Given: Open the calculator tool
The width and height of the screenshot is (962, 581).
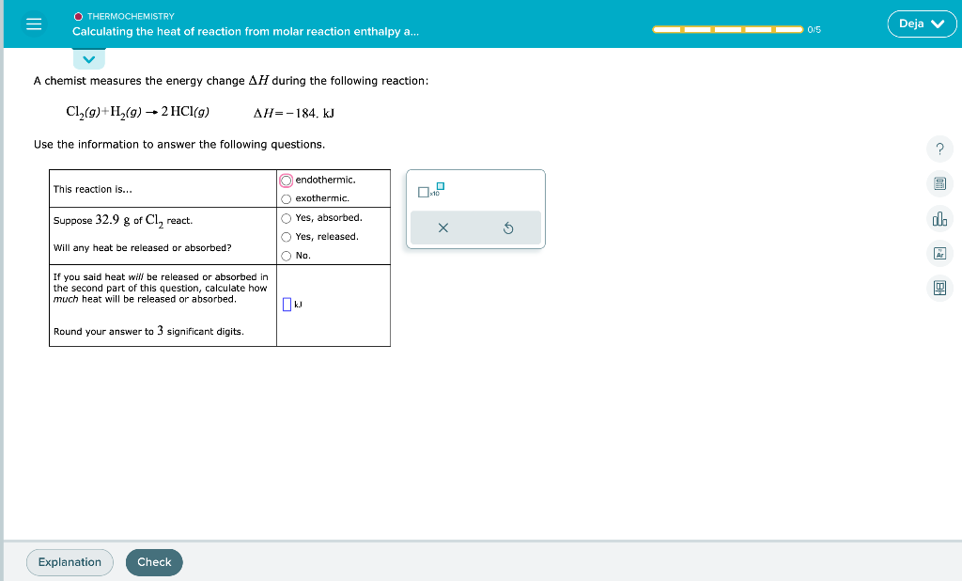Looking at the screenshot, I should click(x=939, y=183).
